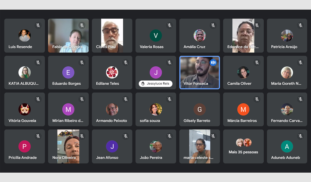Click muted mic icon on KATIA ALBUQU... tile

(38, 62)
